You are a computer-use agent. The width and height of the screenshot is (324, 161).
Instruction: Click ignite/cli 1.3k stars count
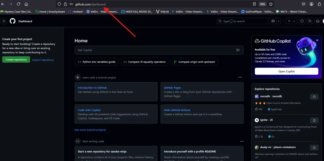(259, 136)
